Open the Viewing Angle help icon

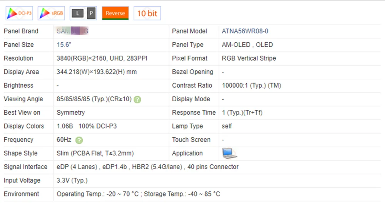137,99
